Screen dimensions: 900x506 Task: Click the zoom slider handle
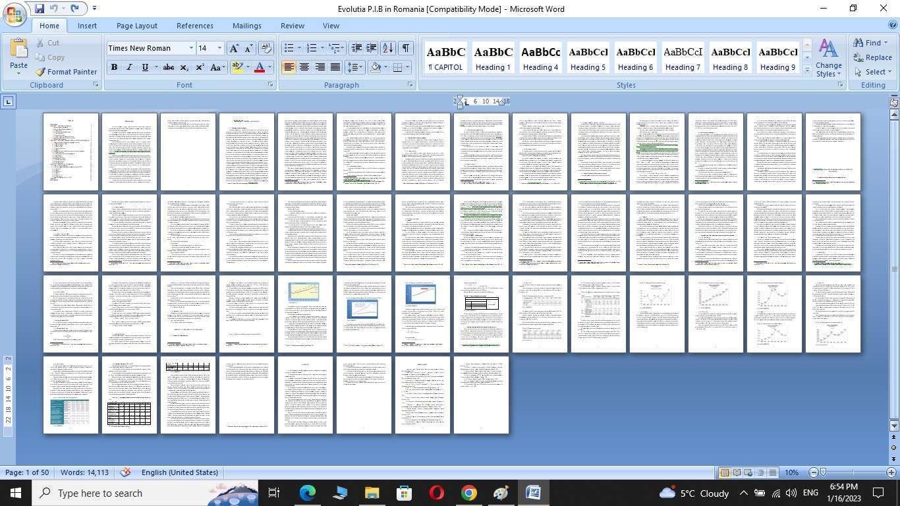823,472
